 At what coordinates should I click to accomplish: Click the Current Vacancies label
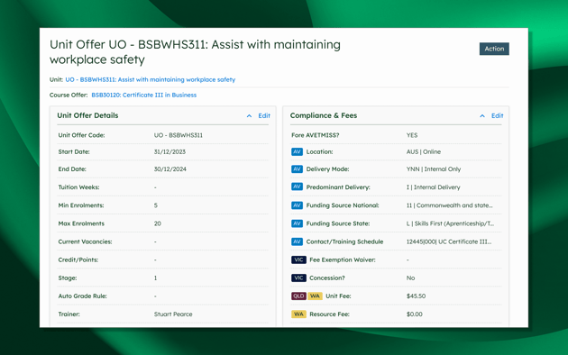(x=85, y=241)
